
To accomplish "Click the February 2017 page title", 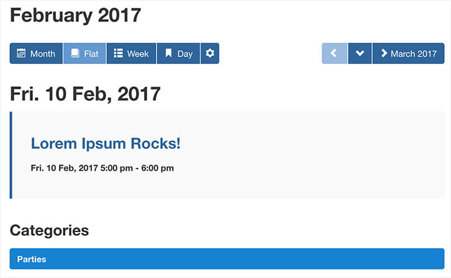I will (x=75, y=15).
